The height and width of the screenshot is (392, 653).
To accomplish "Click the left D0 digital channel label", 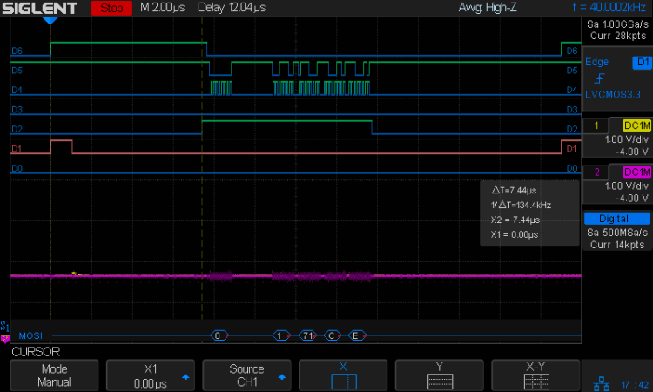I will coord(17,168).
